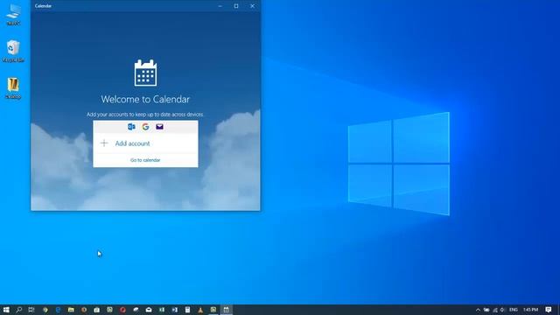Open Calculator from the taskbar
Image resolution: width=560 pixels, height=315 pixels.
[x=187, y=310]
